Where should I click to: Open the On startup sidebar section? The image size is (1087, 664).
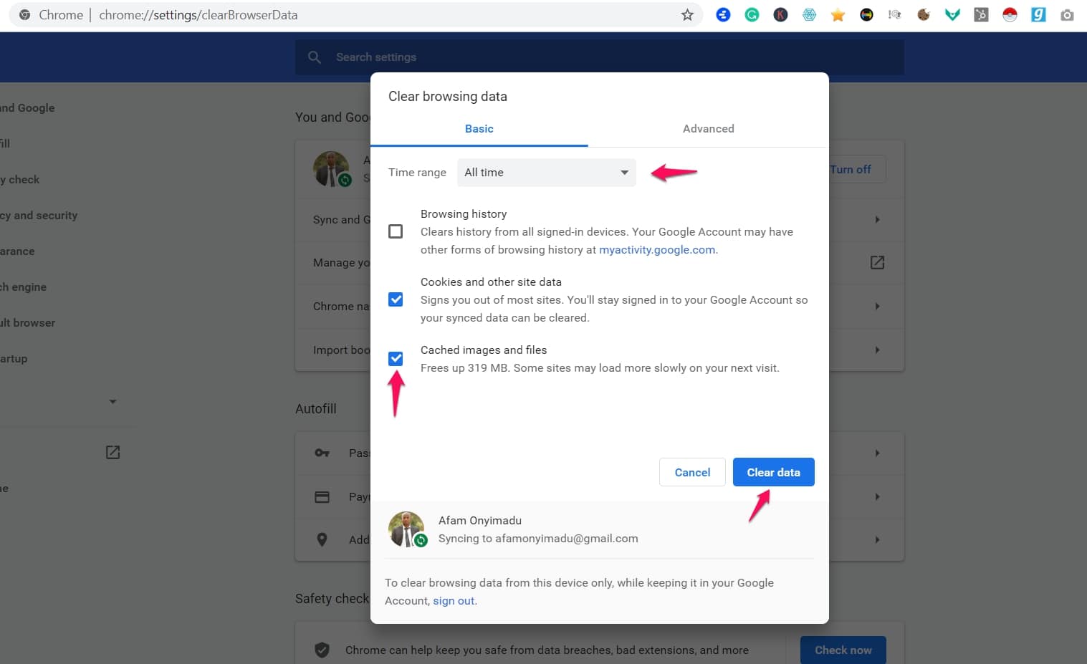14,359
